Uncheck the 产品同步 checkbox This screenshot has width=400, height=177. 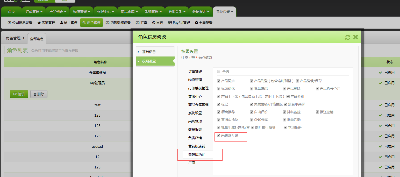coord(219,81)
